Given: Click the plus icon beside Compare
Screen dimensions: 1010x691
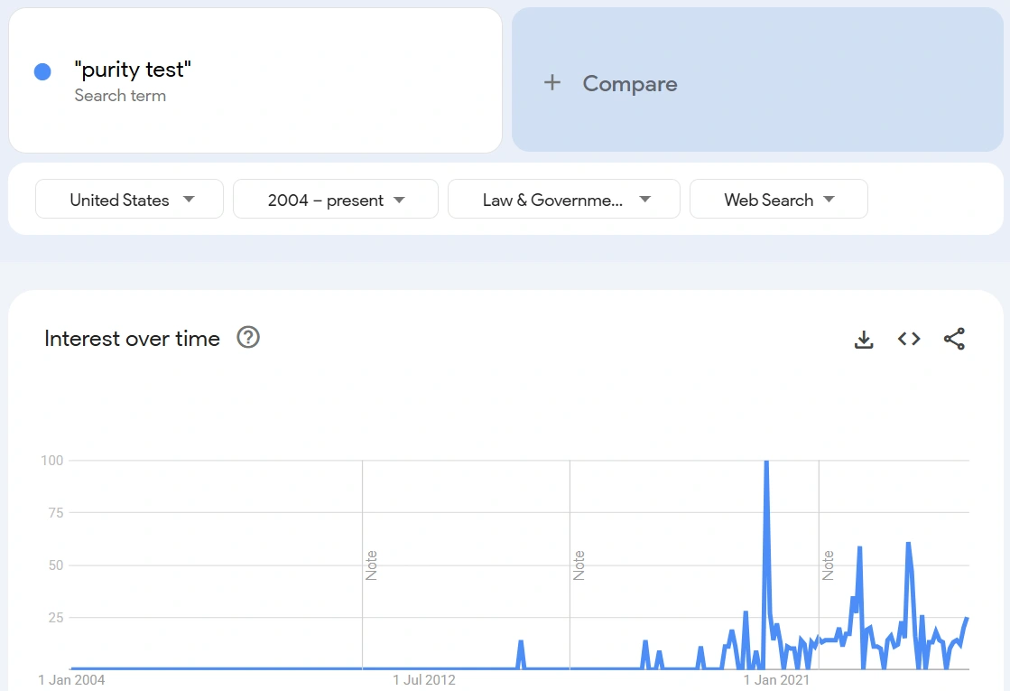Looking at the screenshot, I should [x=552, y=83].
